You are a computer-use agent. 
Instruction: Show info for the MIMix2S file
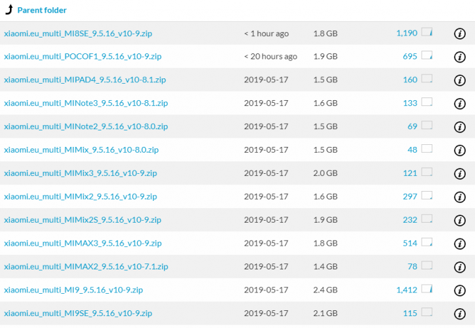pyautogui.click(x=460, y=221)
